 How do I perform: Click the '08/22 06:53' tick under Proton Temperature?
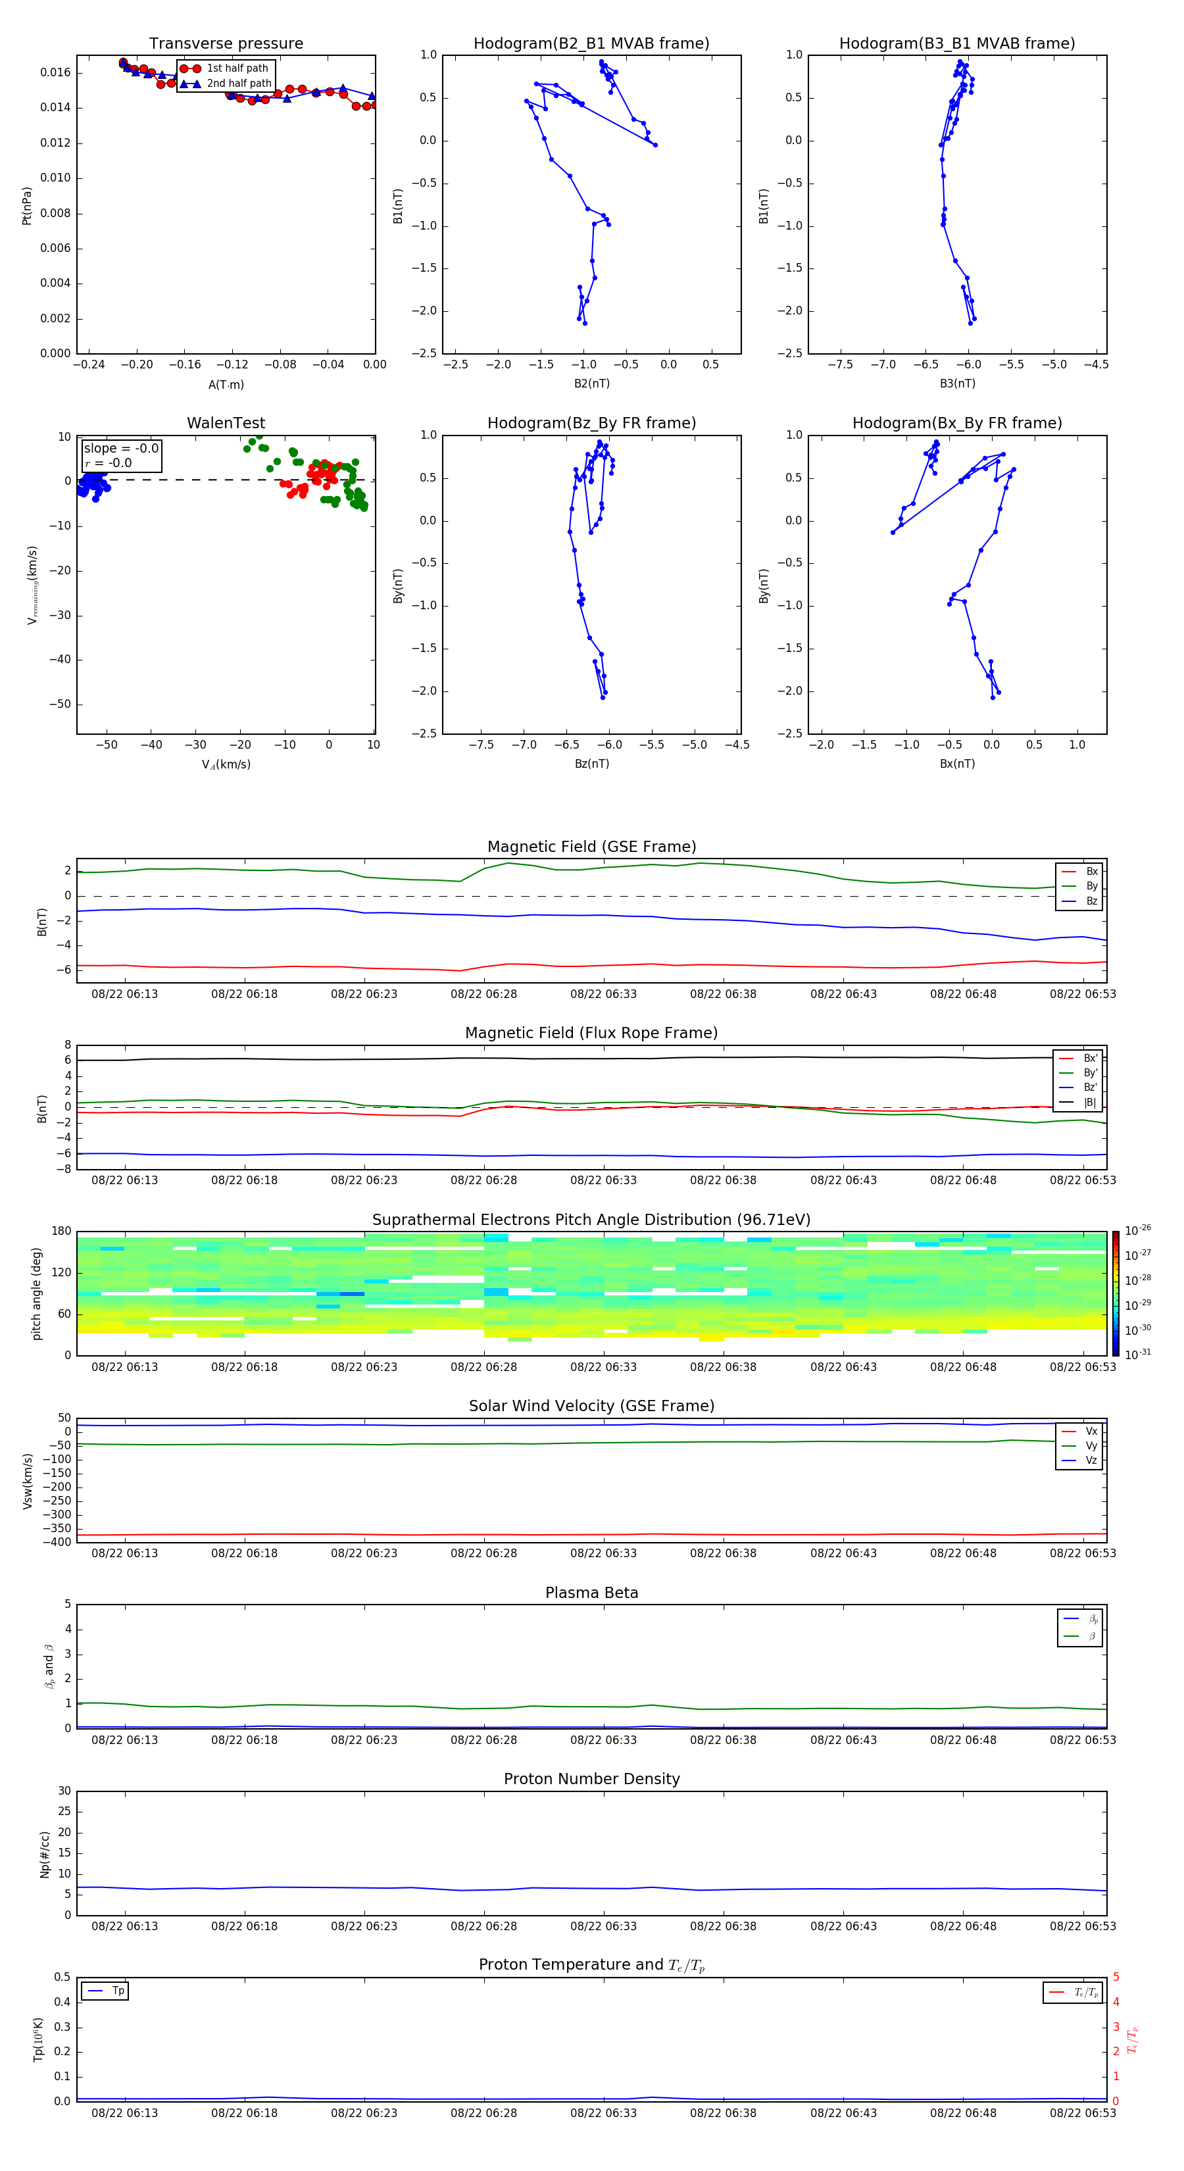1083,2113
